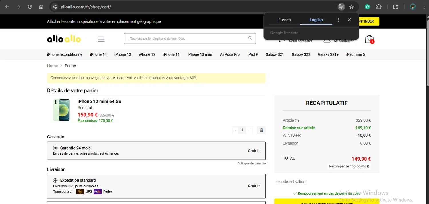
Task: Decrease quantity with minus button
Action: 235,130
